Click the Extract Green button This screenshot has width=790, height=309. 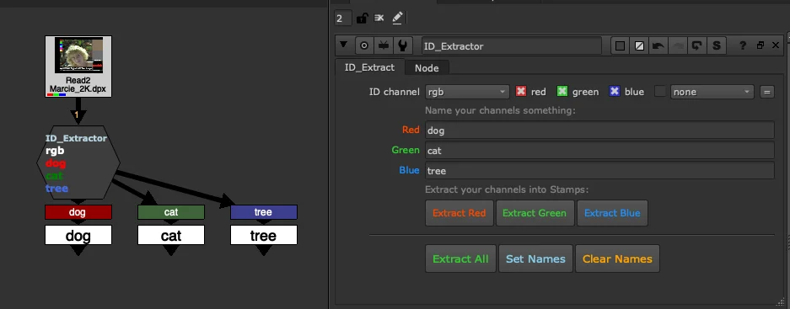tap(535, 213)
